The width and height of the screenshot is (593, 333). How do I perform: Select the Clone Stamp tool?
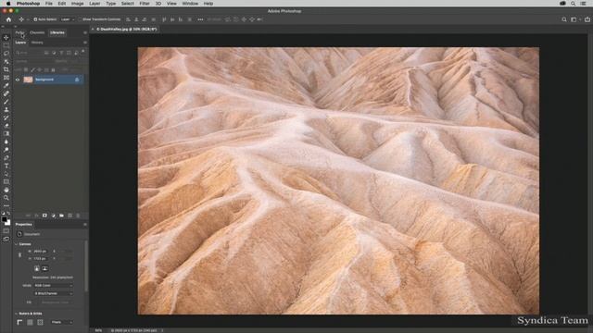point(6,109)
